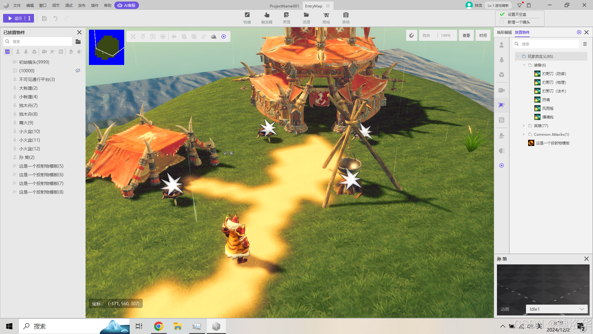This screenshot has height=334, width=593.
Task: Toggle visibility eye of item (10000)
Action: coord(78,71)
